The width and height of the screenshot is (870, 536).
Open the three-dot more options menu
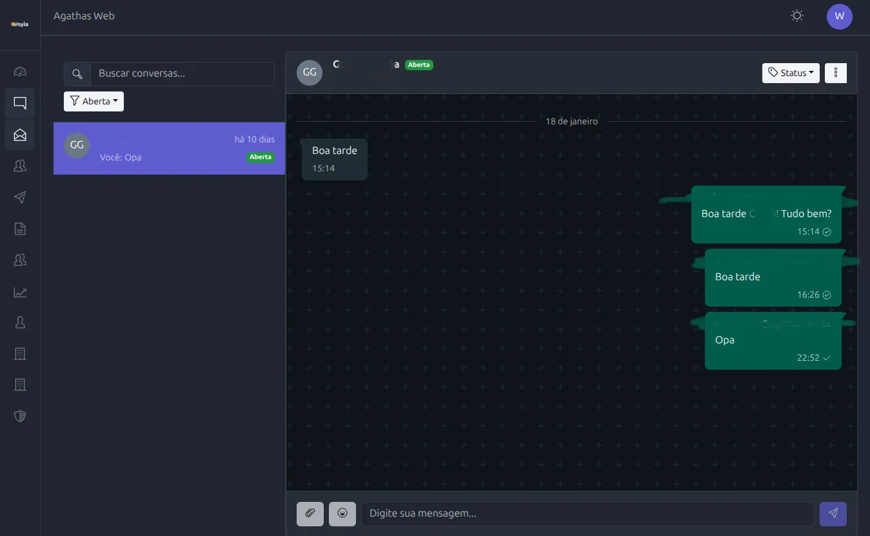[x=836, y=73]
